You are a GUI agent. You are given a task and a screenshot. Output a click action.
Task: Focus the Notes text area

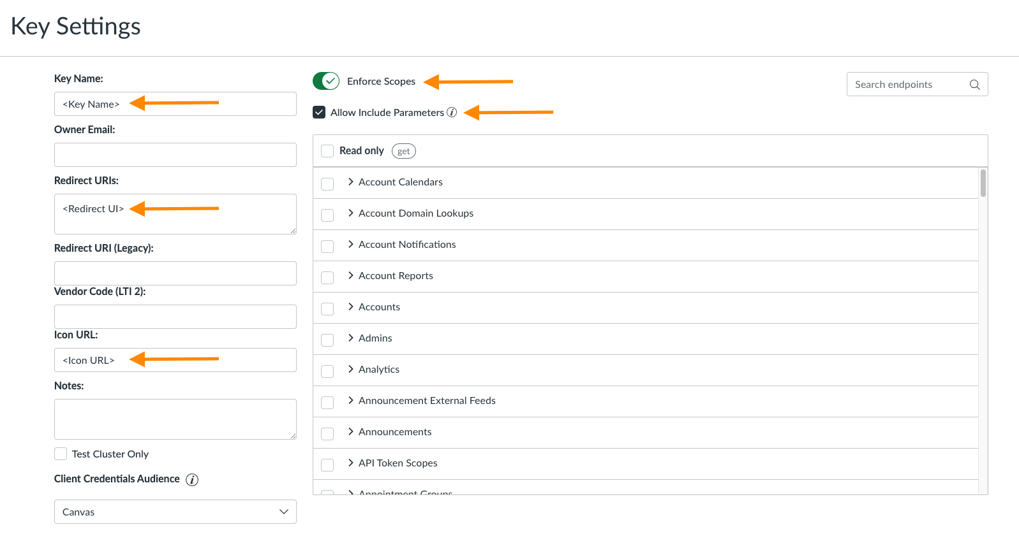click(175, 419)
